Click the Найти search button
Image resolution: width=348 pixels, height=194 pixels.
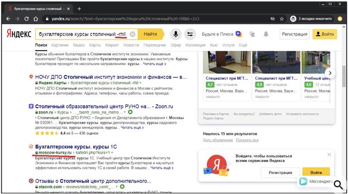151,34
